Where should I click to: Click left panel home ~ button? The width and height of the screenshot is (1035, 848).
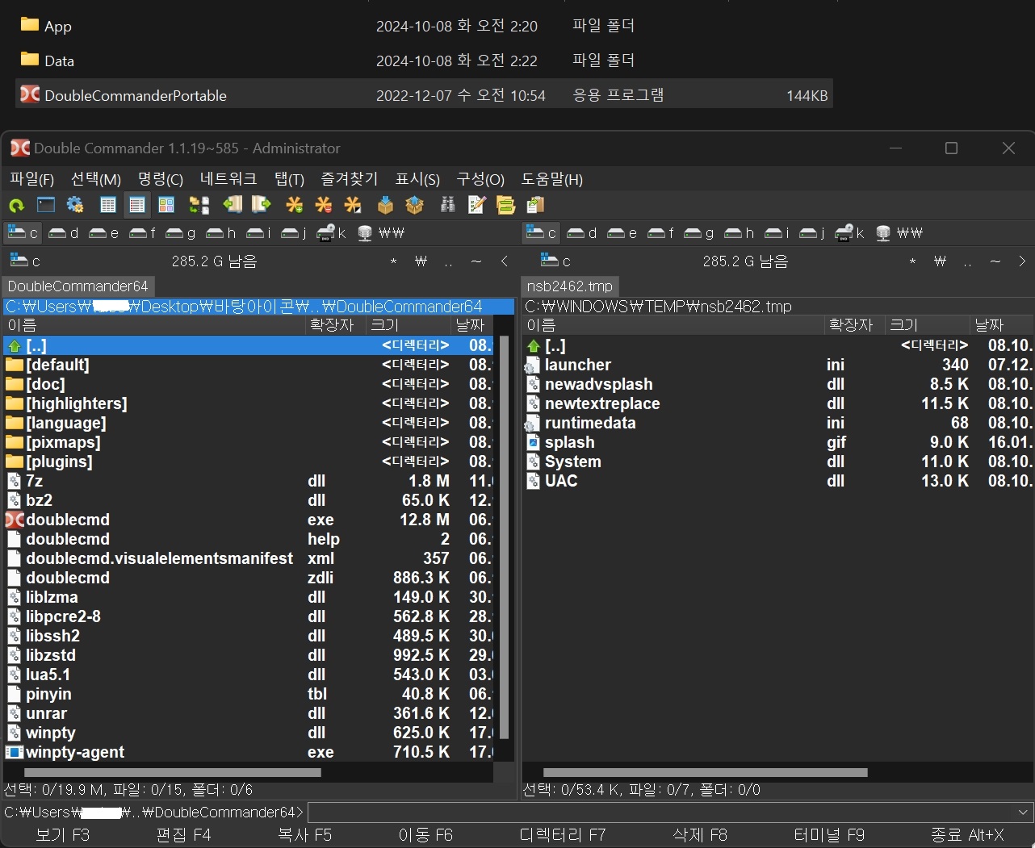[476, 261]
